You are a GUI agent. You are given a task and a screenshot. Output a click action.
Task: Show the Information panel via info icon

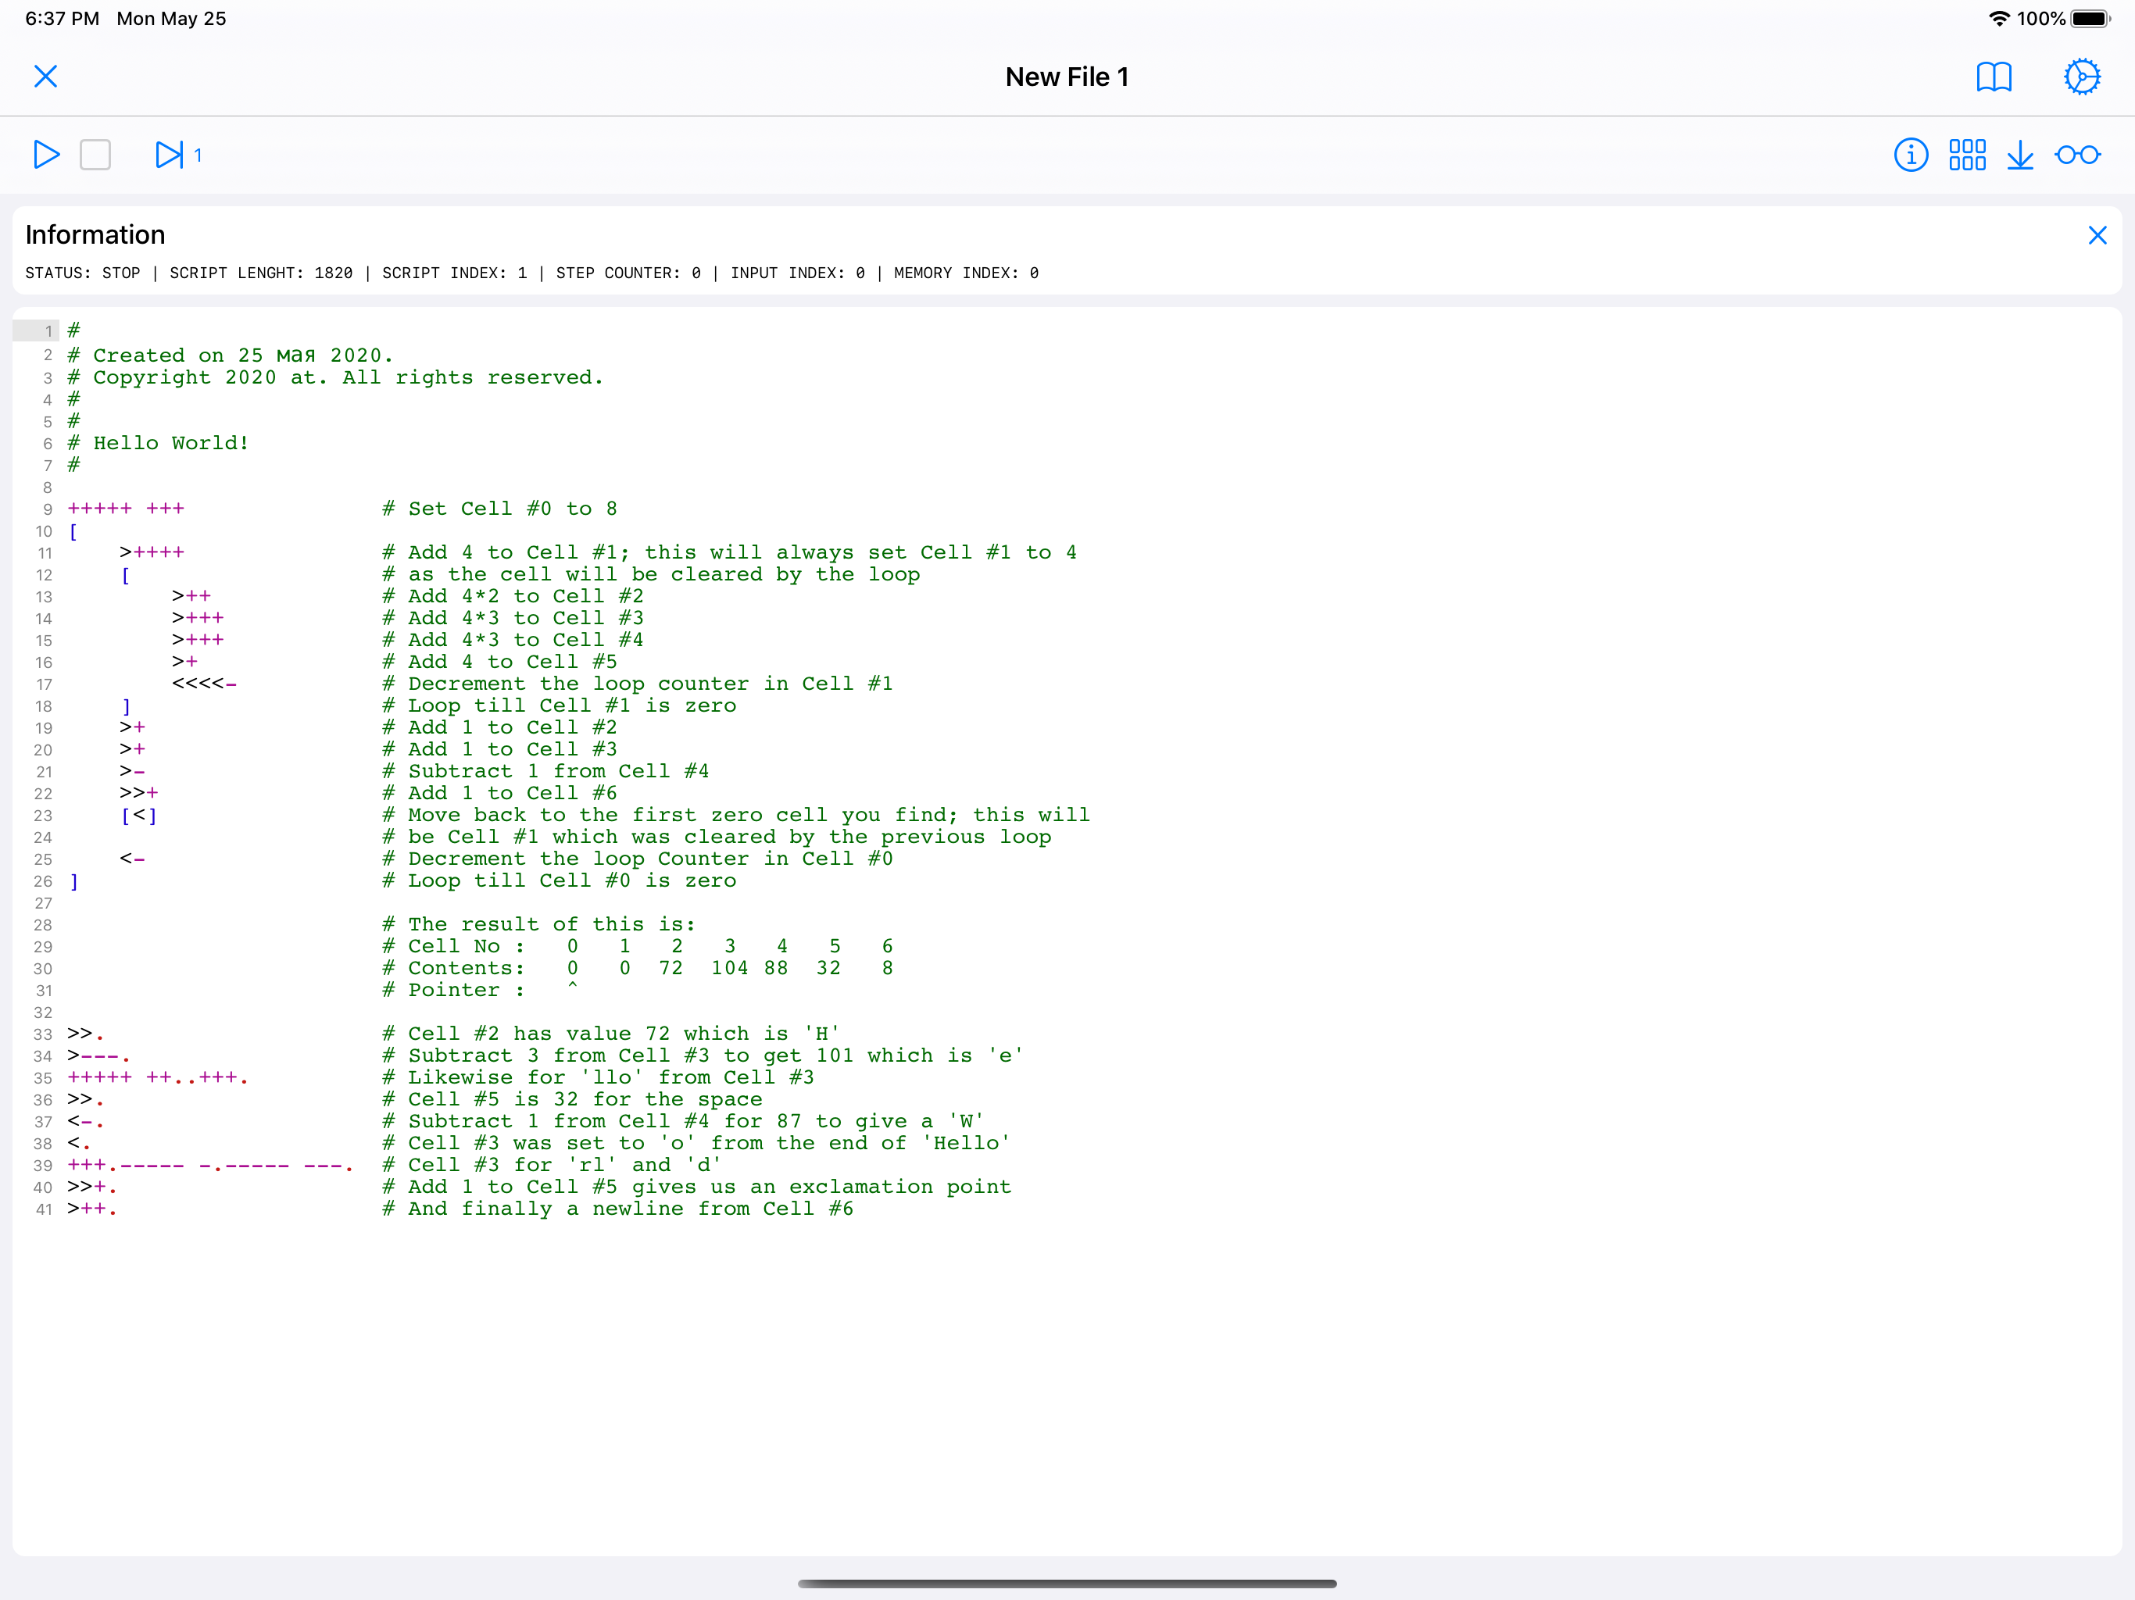(x=1911, y=155)
